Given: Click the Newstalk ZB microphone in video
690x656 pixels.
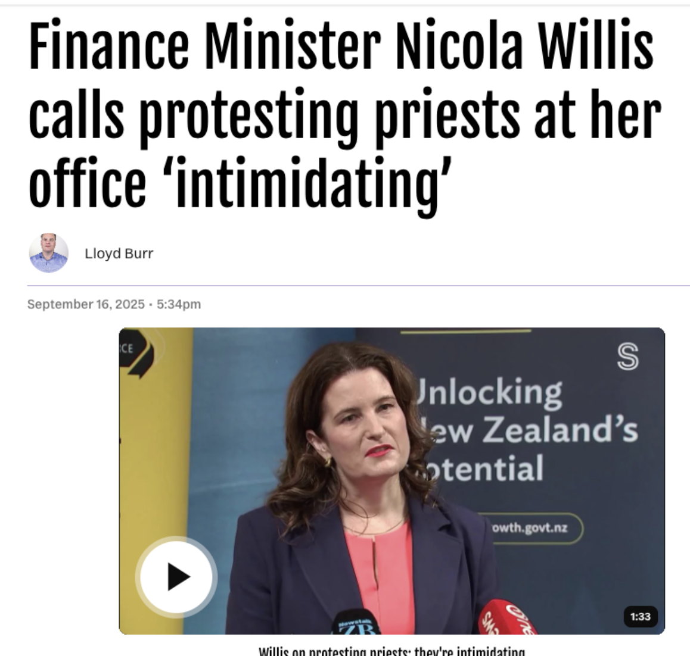Looking at the screenshot, I should tap(356, 622).
